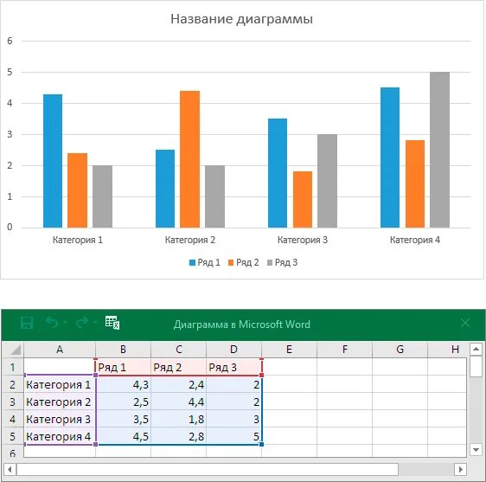Click the Save icon in datasheet toolbar
Image resolution: width=486 pixels, height=482 pixels.
(27, 323)
